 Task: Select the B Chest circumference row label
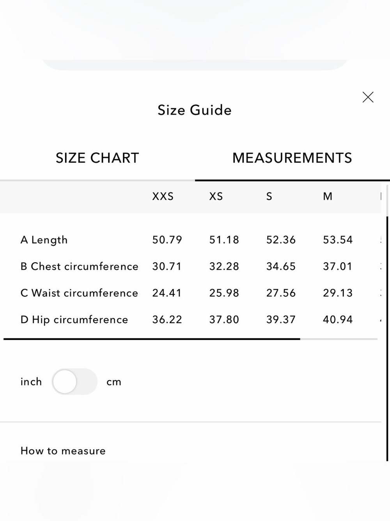pyautogui.click(x=80, y=266)
